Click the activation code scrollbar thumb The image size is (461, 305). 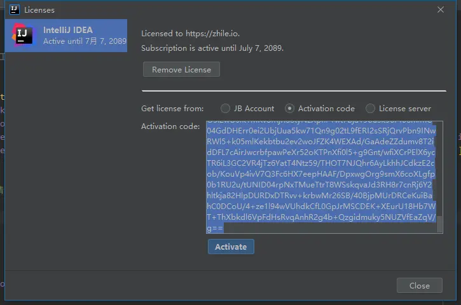click(x=439, y=224)
